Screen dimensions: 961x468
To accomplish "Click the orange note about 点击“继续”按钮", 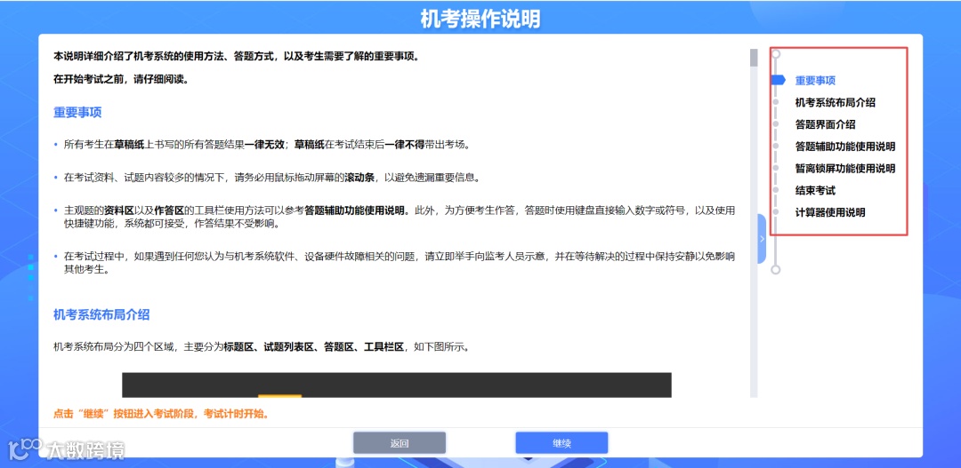I will point(161,414).
